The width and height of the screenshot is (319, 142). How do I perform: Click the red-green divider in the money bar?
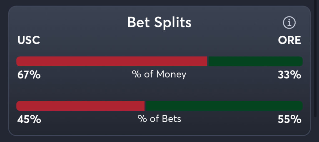point(207,61)
